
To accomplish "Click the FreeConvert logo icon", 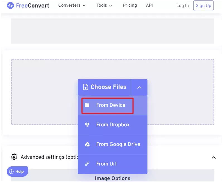I will pos(10,6).
